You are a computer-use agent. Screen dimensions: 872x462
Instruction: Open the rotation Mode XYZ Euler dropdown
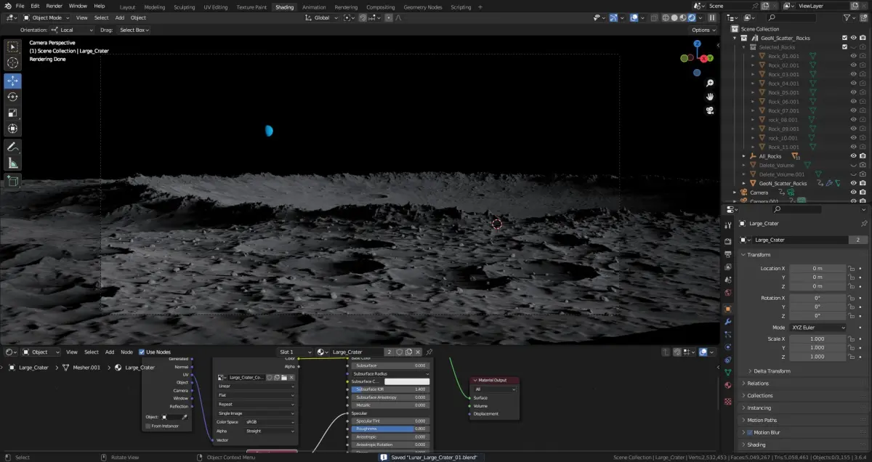[818, 328]
